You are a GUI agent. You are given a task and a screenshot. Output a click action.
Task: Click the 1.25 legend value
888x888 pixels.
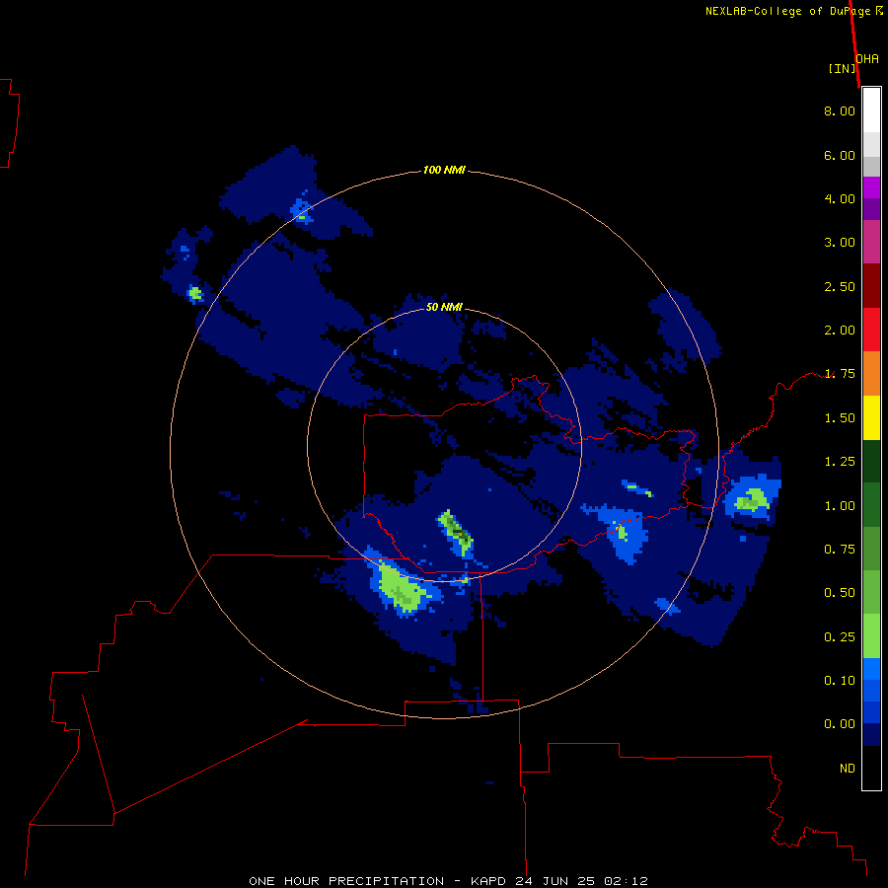(840, 462)
